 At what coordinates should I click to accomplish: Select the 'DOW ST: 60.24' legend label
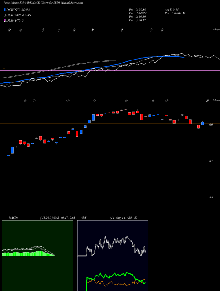pos(18,10)
